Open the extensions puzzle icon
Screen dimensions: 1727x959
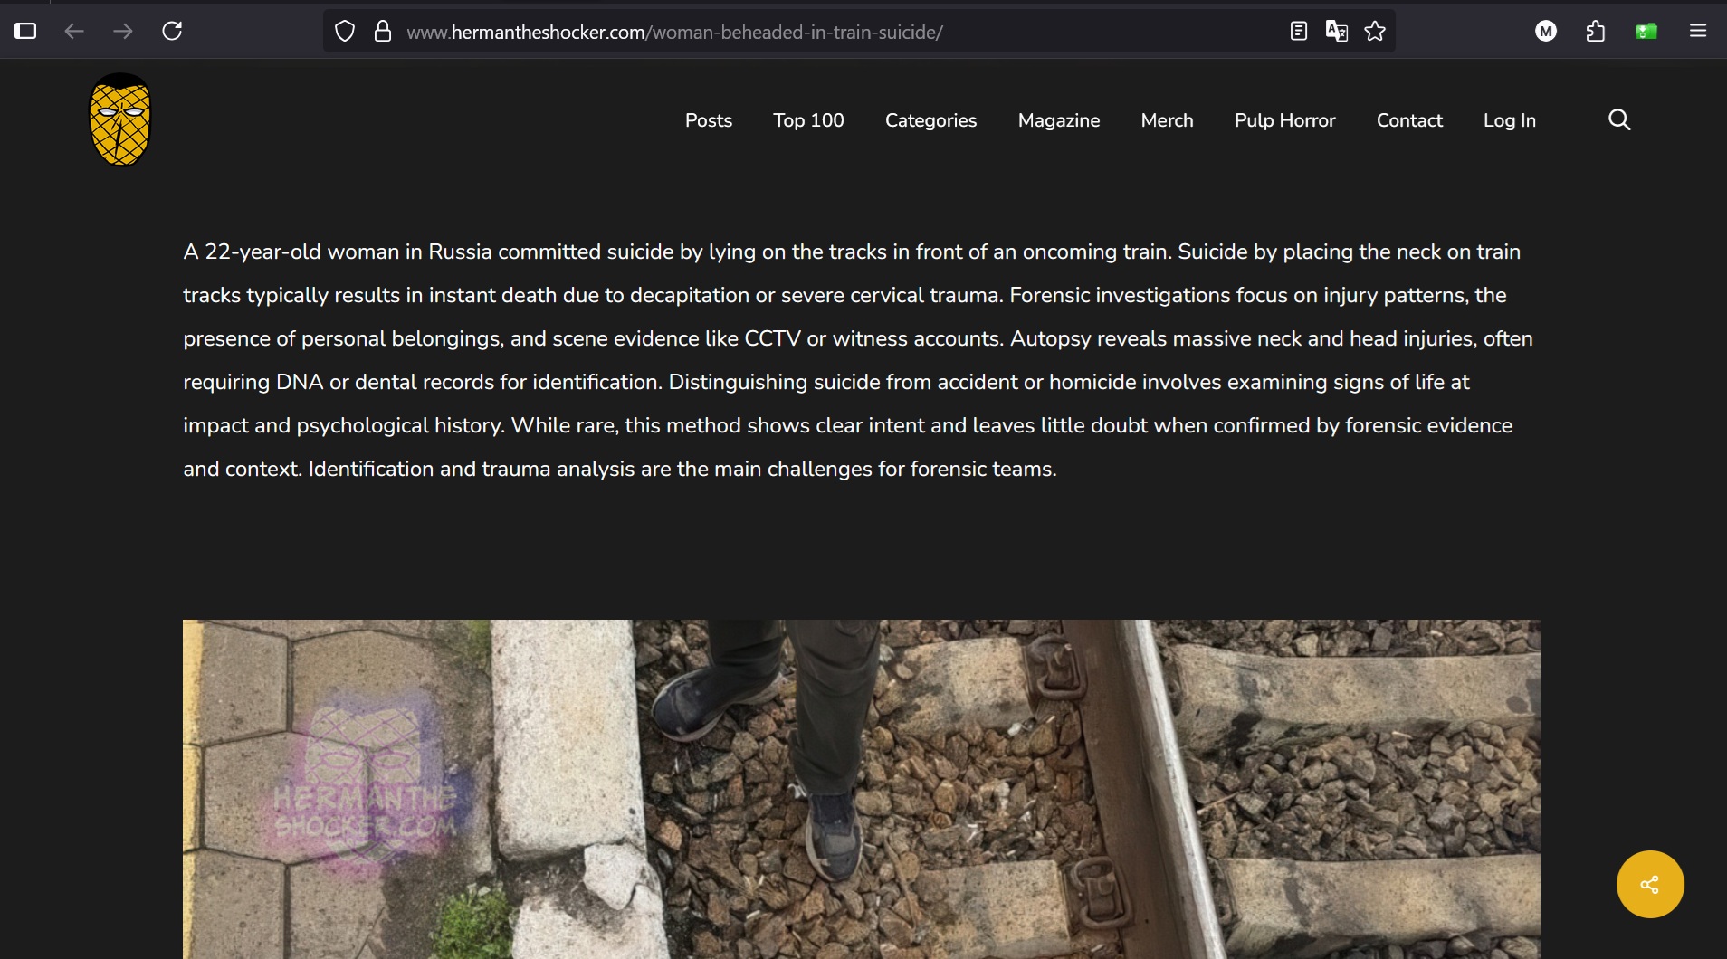(1596, 32)
